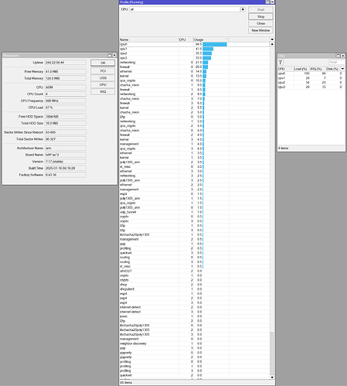The image size is (347, 386).
Task: Select the cpu2 row in CPU window
Action: pos(311,83)
